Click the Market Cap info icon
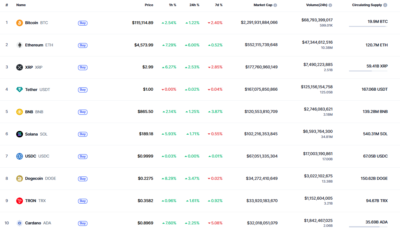This screenshot has width=400, height=232. (x=275, y=5)
